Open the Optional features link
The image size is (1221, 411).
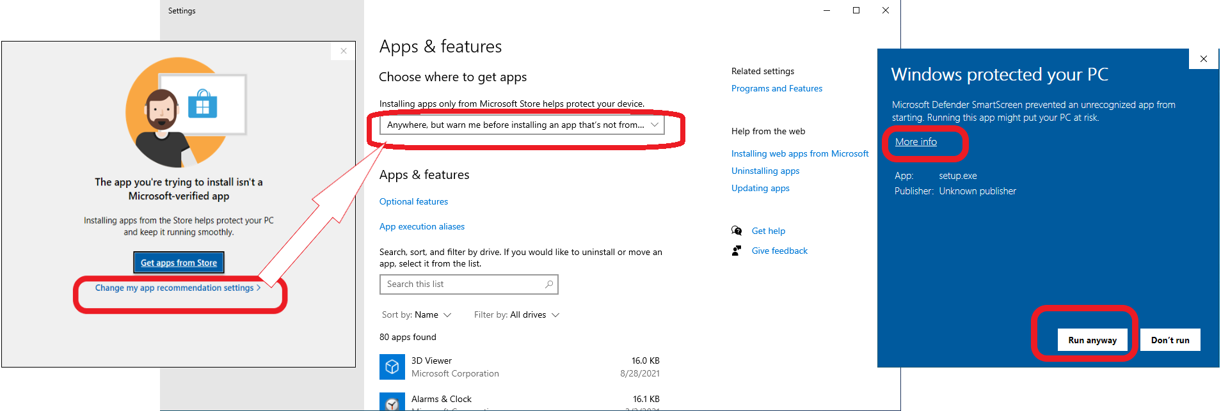(413, 201)
